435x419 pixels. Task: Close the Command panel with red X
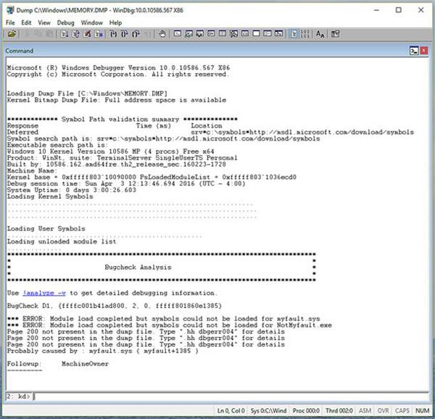[x=424, y=51]
